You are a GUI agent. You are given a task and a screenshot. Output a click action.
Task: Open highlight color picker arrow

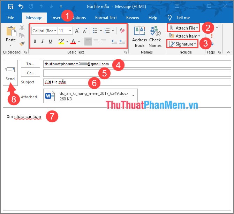(x=67, y=41)
